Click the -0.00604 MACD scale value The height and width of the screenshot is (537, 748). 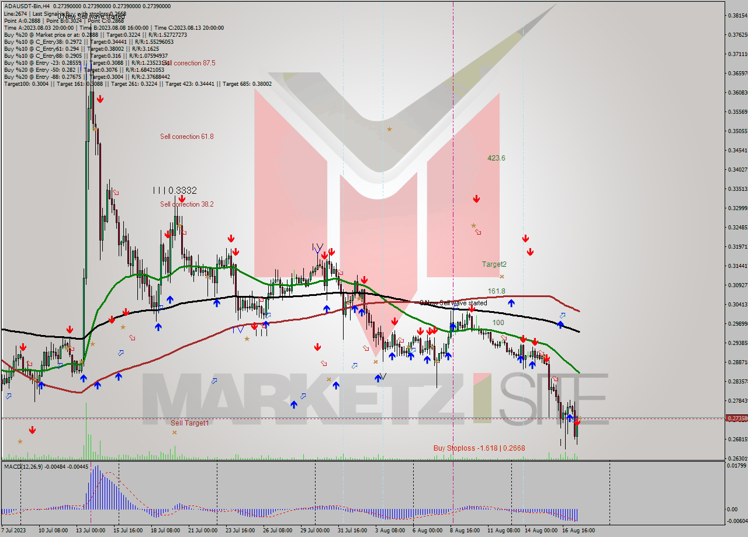tap(737, 521)
